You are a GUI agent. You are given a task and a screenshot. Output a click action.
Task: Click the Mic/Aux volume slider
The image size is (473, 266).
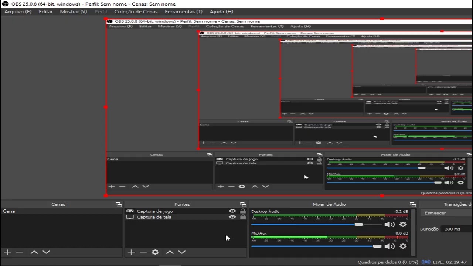coord(316,246)
